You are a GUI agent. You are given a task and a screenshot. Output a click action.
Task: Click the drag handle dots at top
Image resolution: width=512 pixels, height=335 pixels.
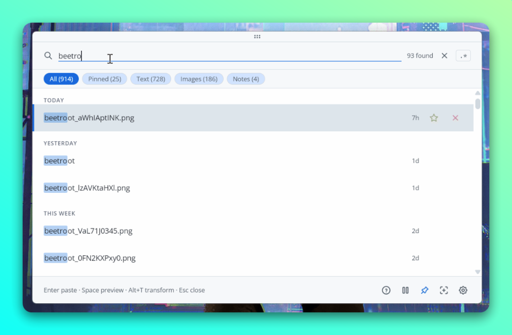257,36
